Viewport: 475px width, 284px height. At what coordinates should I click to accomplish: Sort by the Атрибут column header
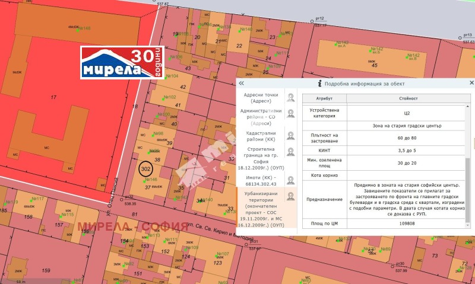324,98
